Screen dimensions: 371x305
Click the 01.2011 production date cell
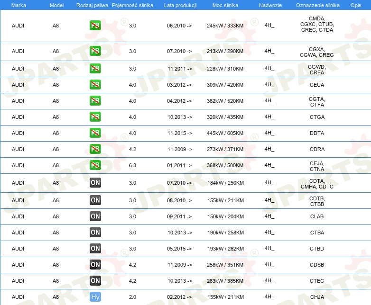click(179, 165)
